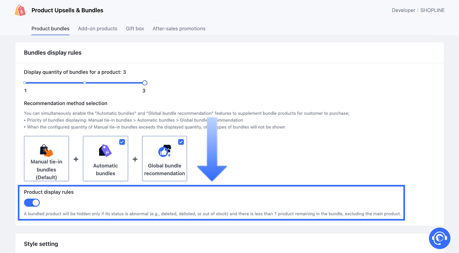459x253 pixels.
Task: Click the plus sign before Global bundle recommendation
Action: tap(135, 159)
